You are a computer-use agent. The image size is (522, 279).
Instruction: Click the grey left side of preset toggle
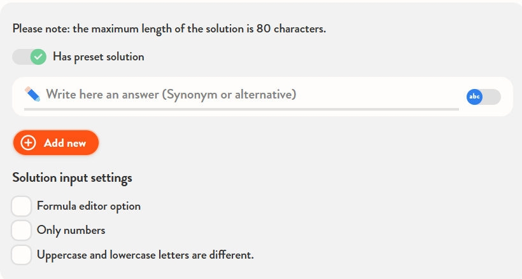click(20, 57)
